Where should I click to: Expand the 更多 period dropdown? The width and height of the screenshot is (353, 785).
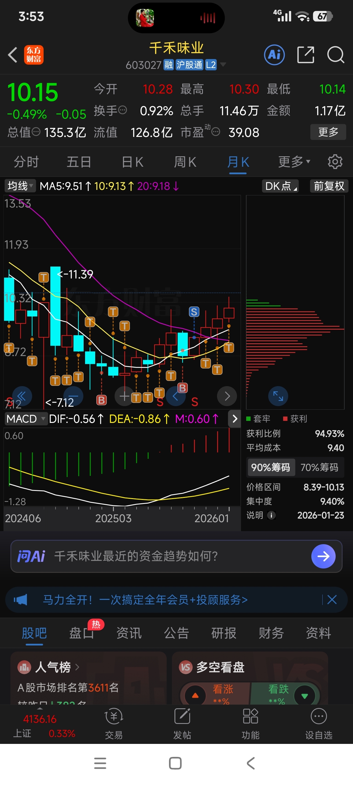294,162
